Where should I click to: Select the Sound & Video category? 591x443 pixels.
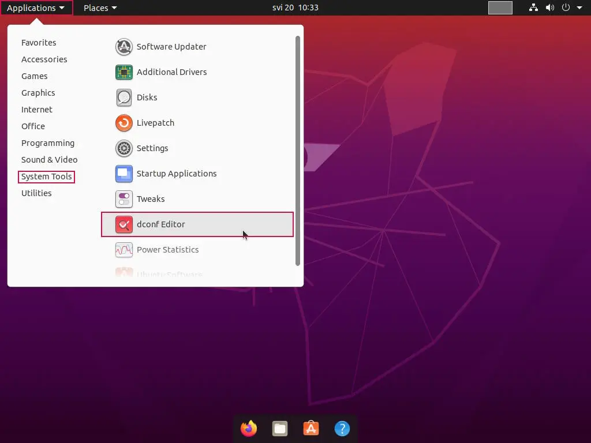pyautogui.click(x=49, y=160)
